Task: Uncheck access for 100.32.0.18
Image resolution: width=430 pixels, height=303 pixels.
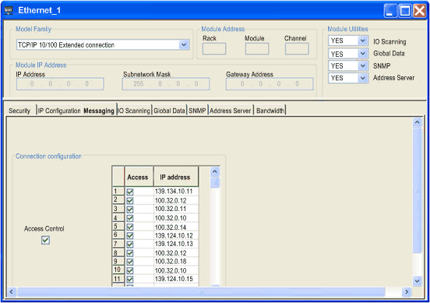Action: [130, 262]
